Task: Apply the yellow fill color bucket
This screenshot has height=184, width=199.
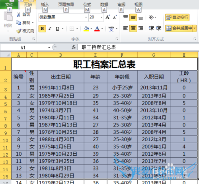Action: (86, 29)
